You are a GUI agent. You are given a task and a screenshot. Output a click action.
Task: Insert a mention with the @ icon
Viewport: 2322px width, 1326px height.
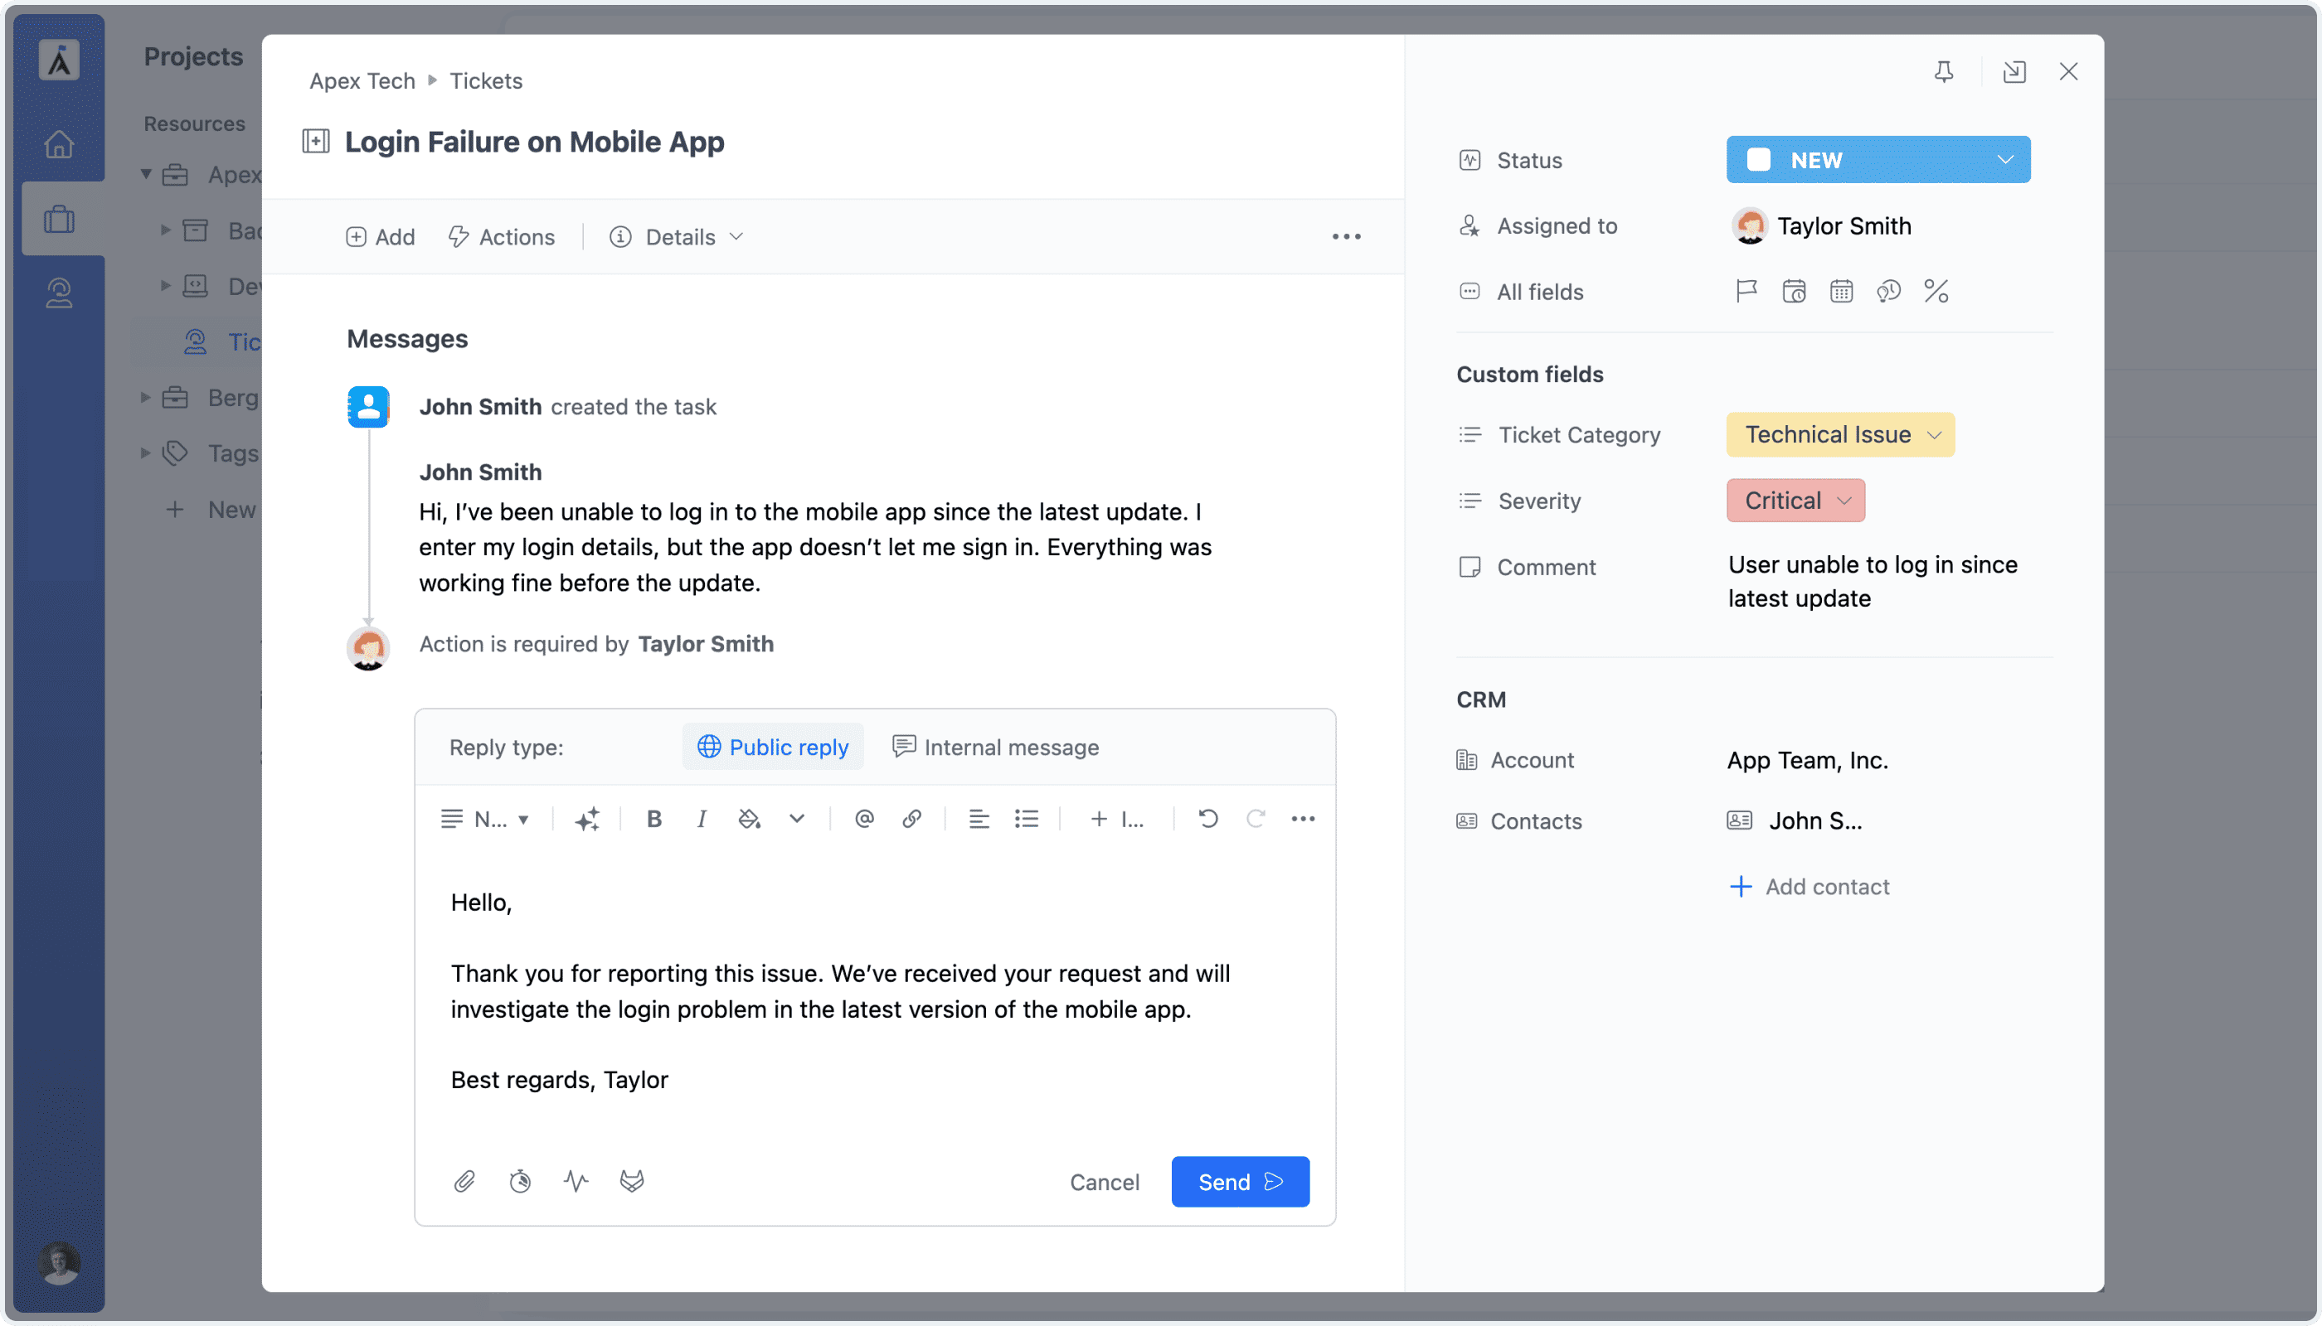pos(864,819)
